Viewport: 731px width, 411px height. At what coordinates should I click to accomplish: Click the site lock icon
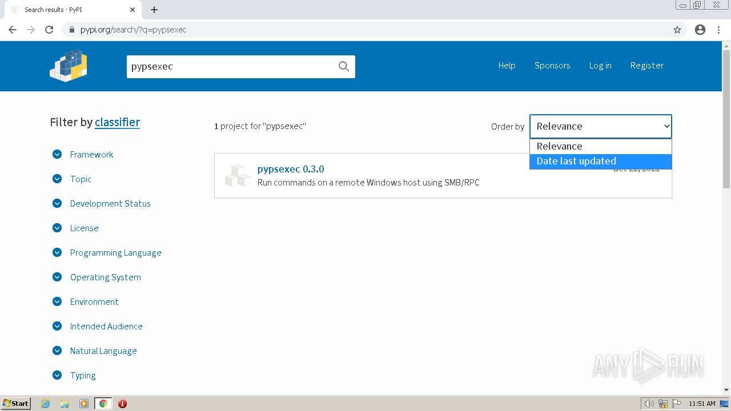[x=71, y=30]
